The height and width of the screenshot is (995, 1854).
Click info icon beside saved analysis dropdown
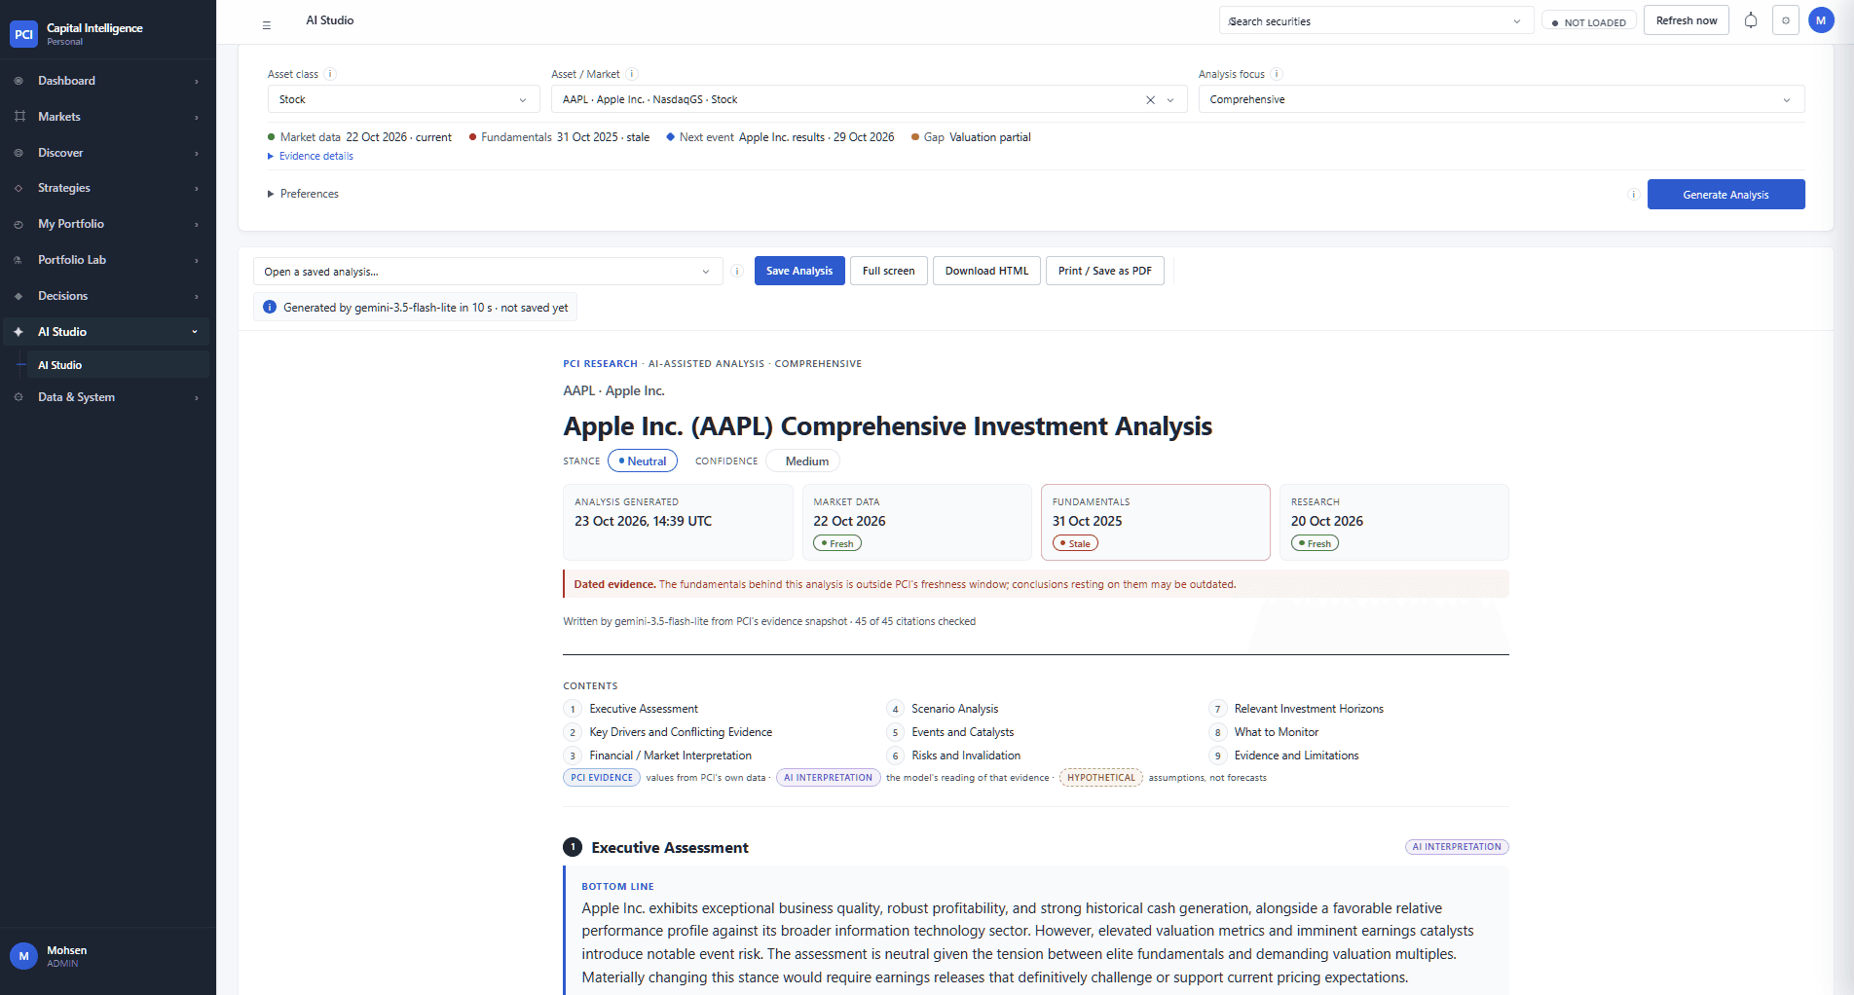tap(737, 272)
